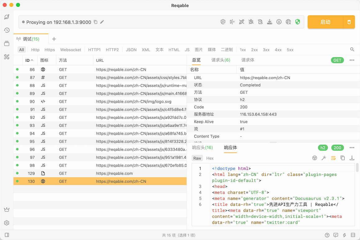Select row 86 with globe icon
The image size is (360, 240).
point(100,69)
